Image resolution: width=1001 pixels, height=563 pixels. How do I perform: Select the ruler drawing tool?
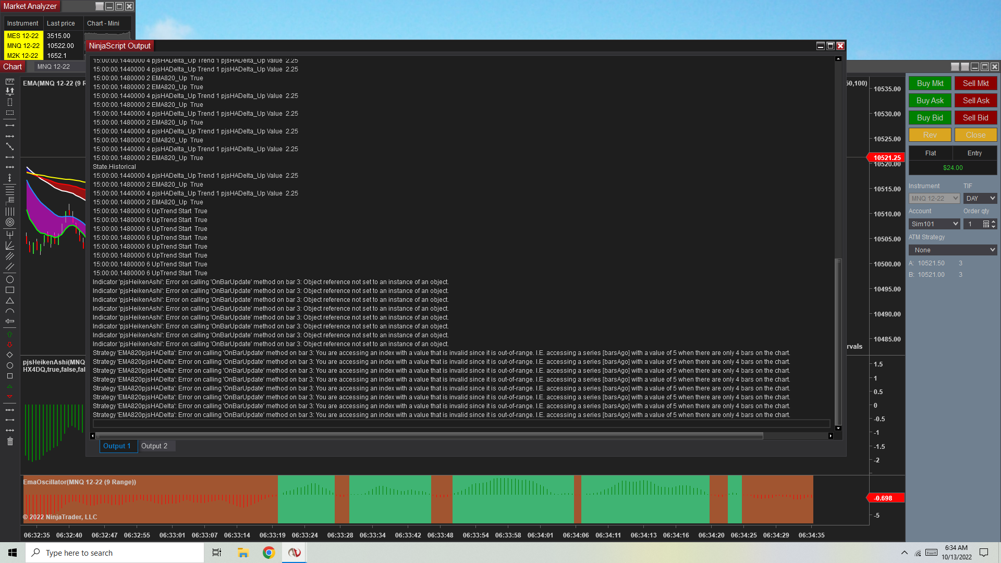(9, 81)
